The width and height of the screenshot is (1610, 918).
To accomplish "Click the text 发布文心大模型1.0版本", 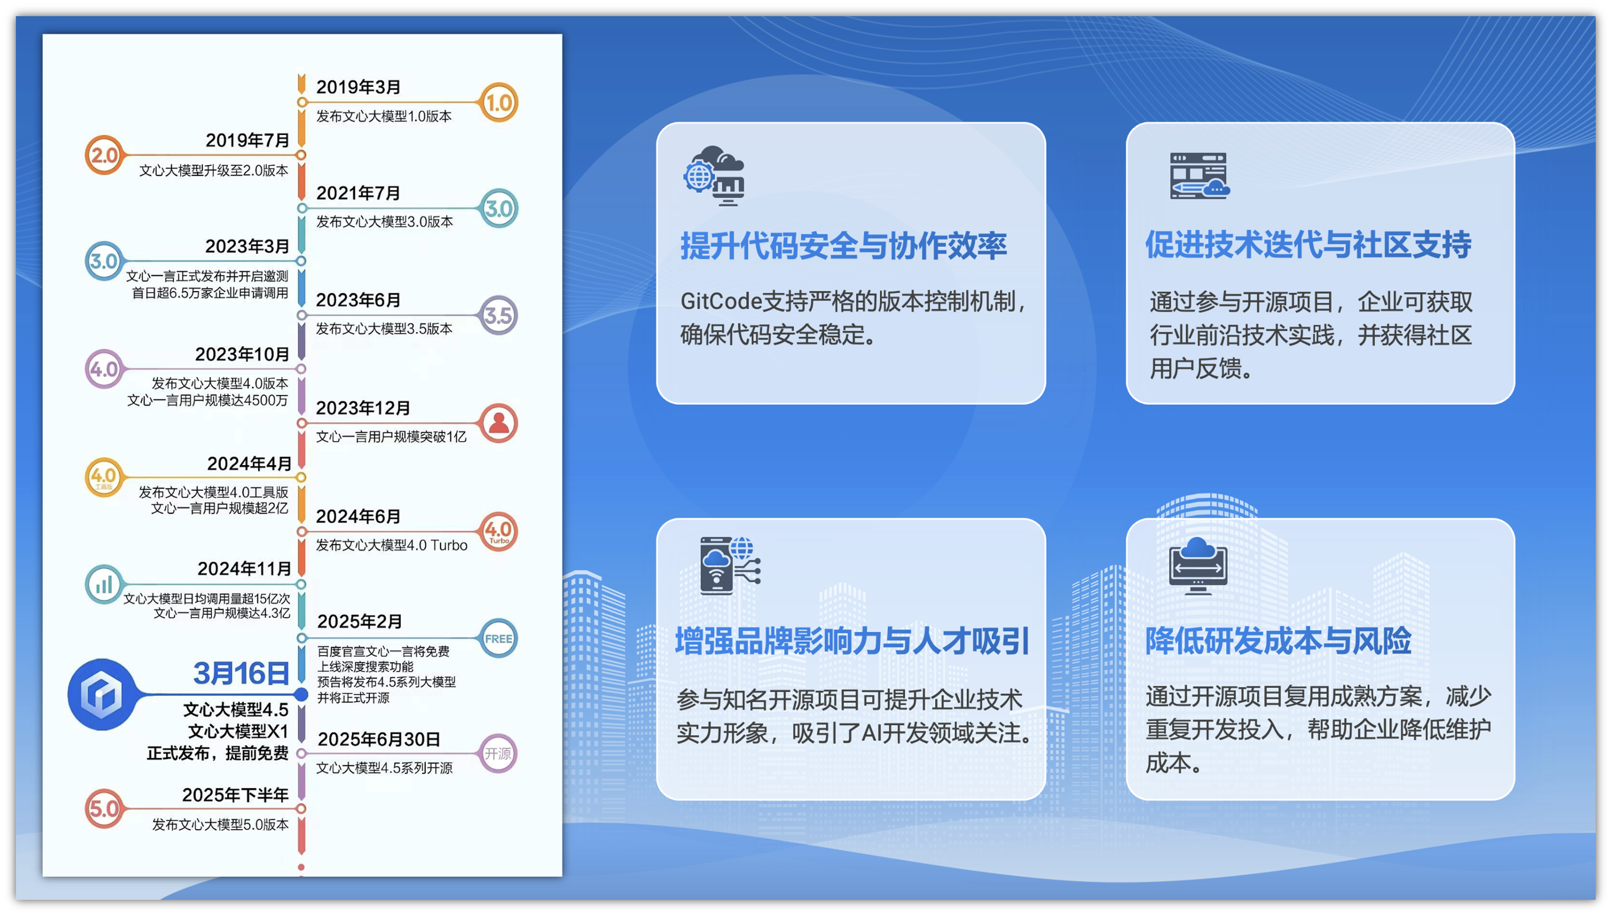I will pyautogui.click(x=384, y=116).
